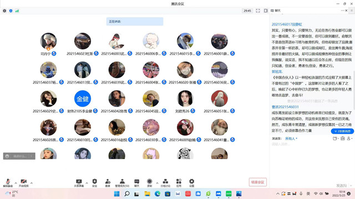Expand the video options arrow

pyautogui.click(x=32, y=183)
